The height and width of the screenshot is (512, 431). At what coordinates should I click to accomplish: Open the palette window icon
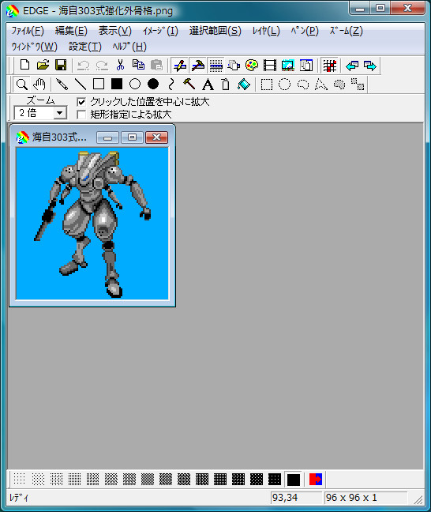click(252, 66)
